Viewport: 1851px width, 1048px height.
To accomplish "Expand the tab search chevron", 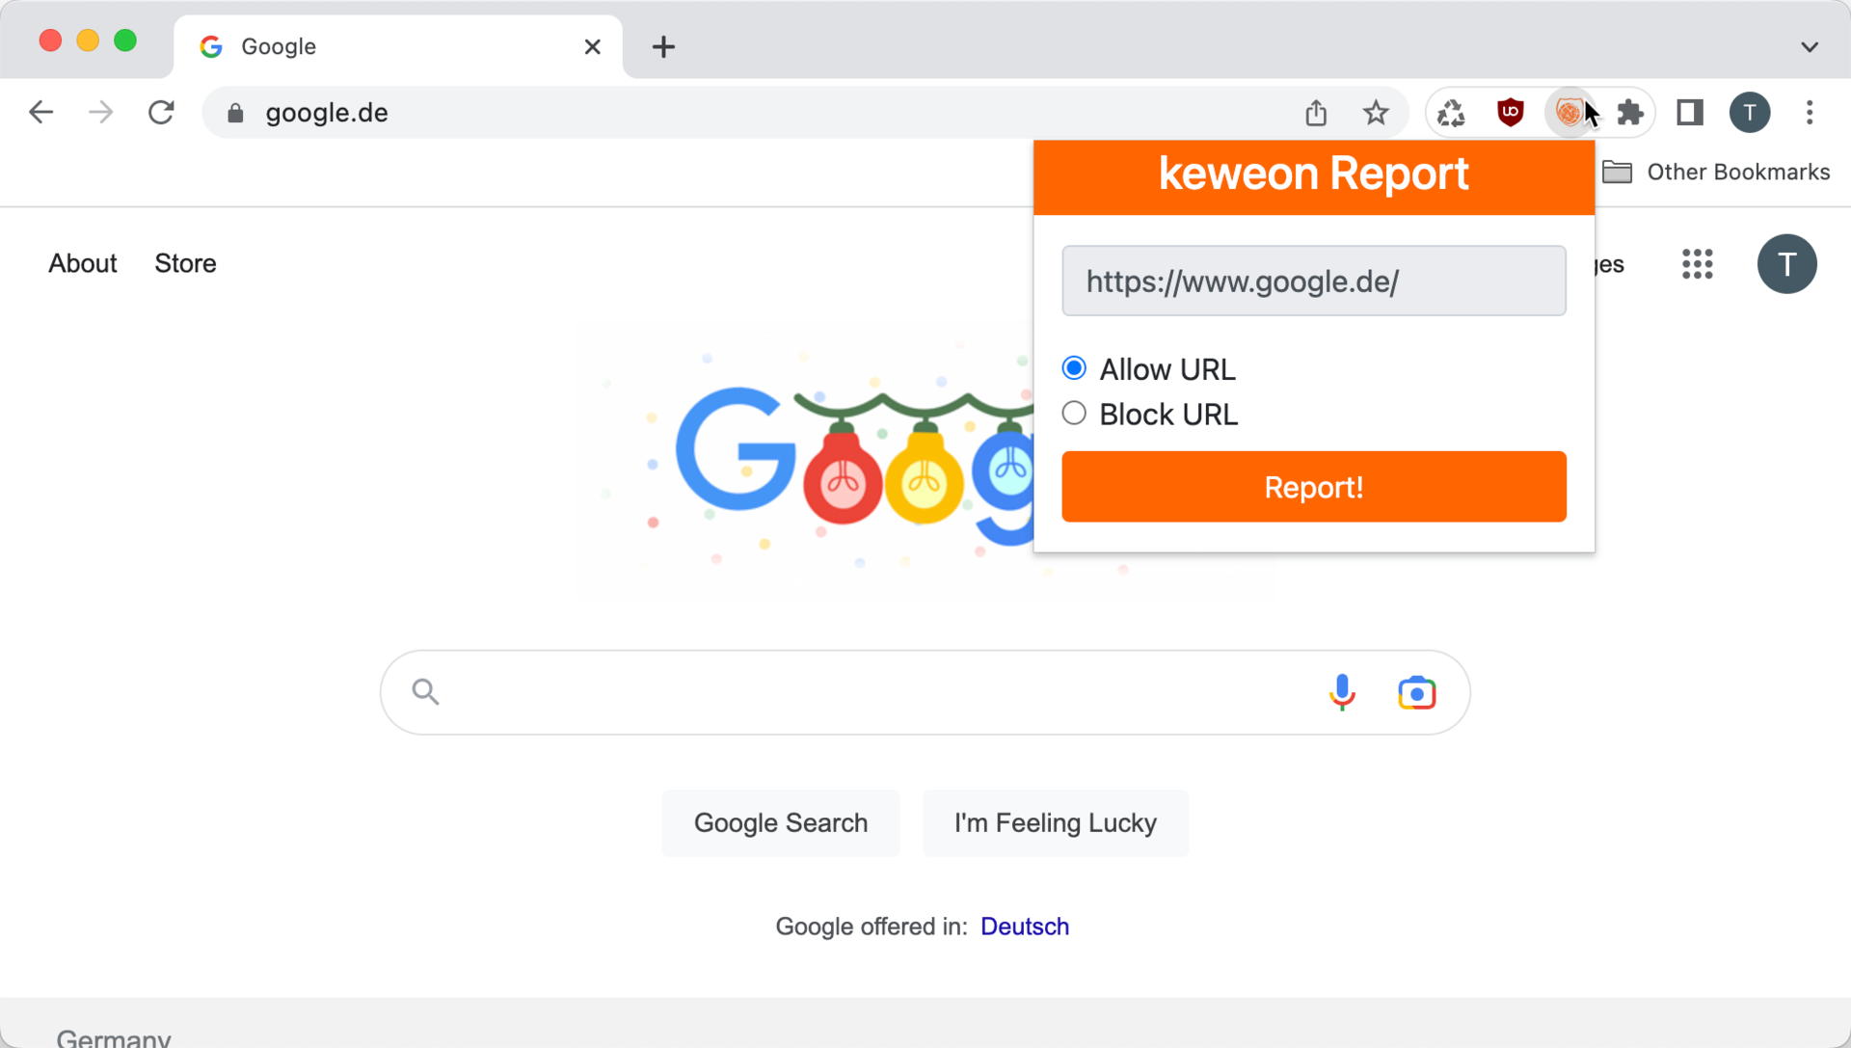I will 1810,46.
